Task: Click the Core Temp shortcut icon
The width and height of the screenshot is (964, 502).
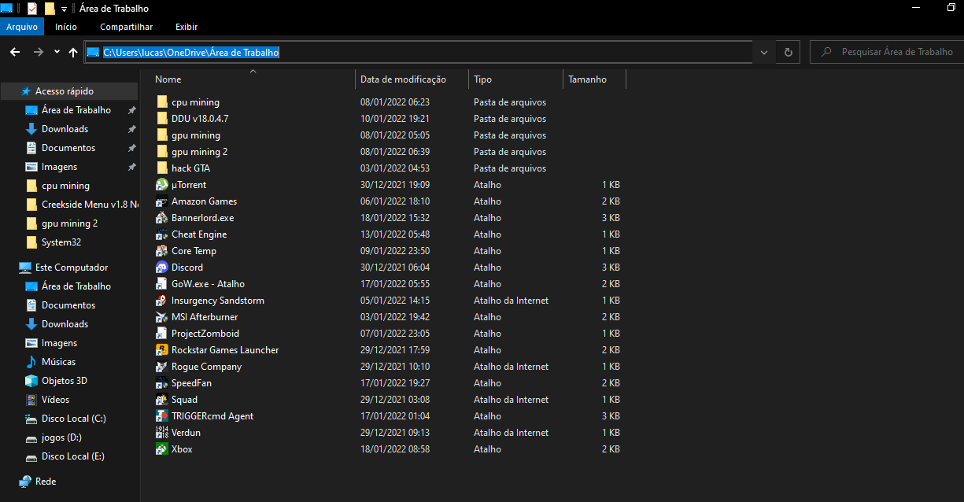Action: 162,251
